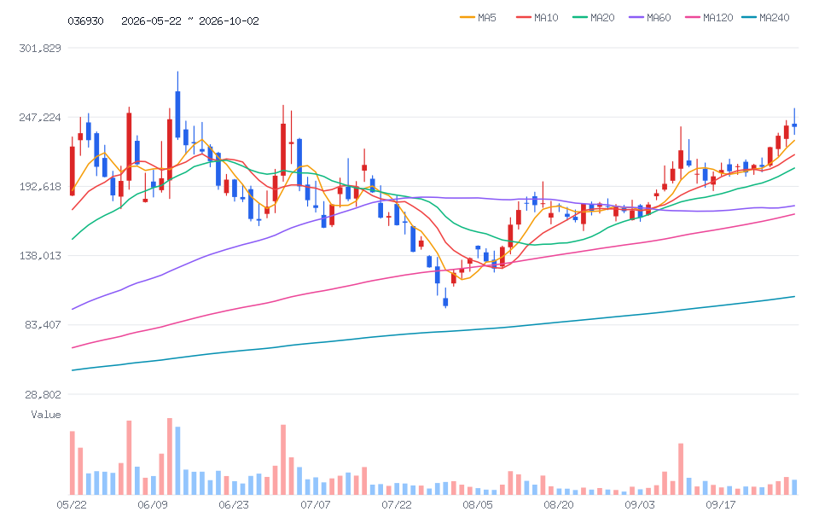Toggle the MA5 legend entry
The image size is (819, 529).
(478, 18)
